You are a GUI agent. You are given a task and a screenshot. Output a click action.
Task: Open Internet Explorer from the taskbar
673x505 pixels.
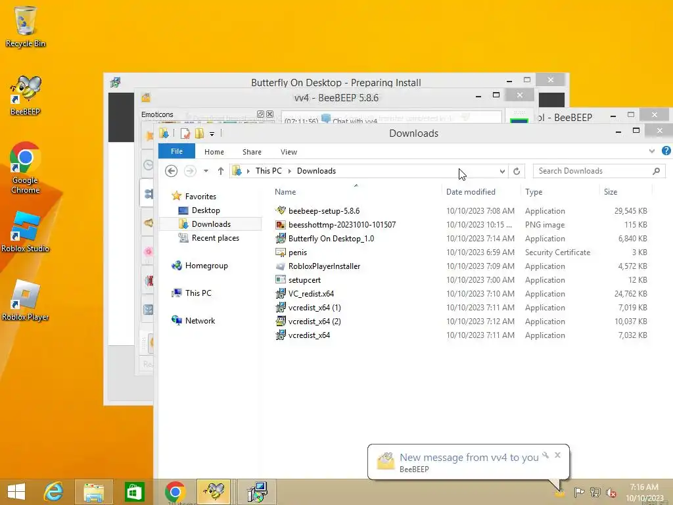[x=54, y=492]
